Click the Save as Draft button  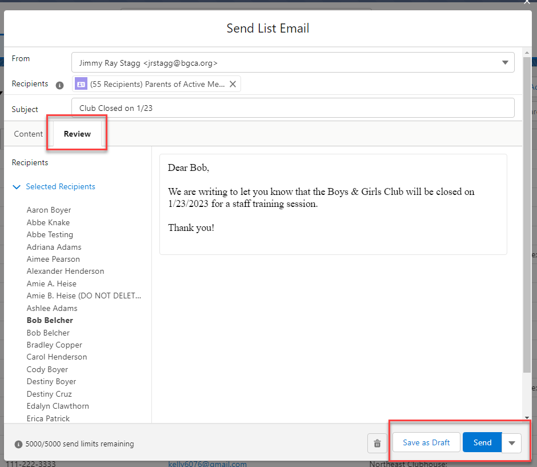click(x=426, y=442)
